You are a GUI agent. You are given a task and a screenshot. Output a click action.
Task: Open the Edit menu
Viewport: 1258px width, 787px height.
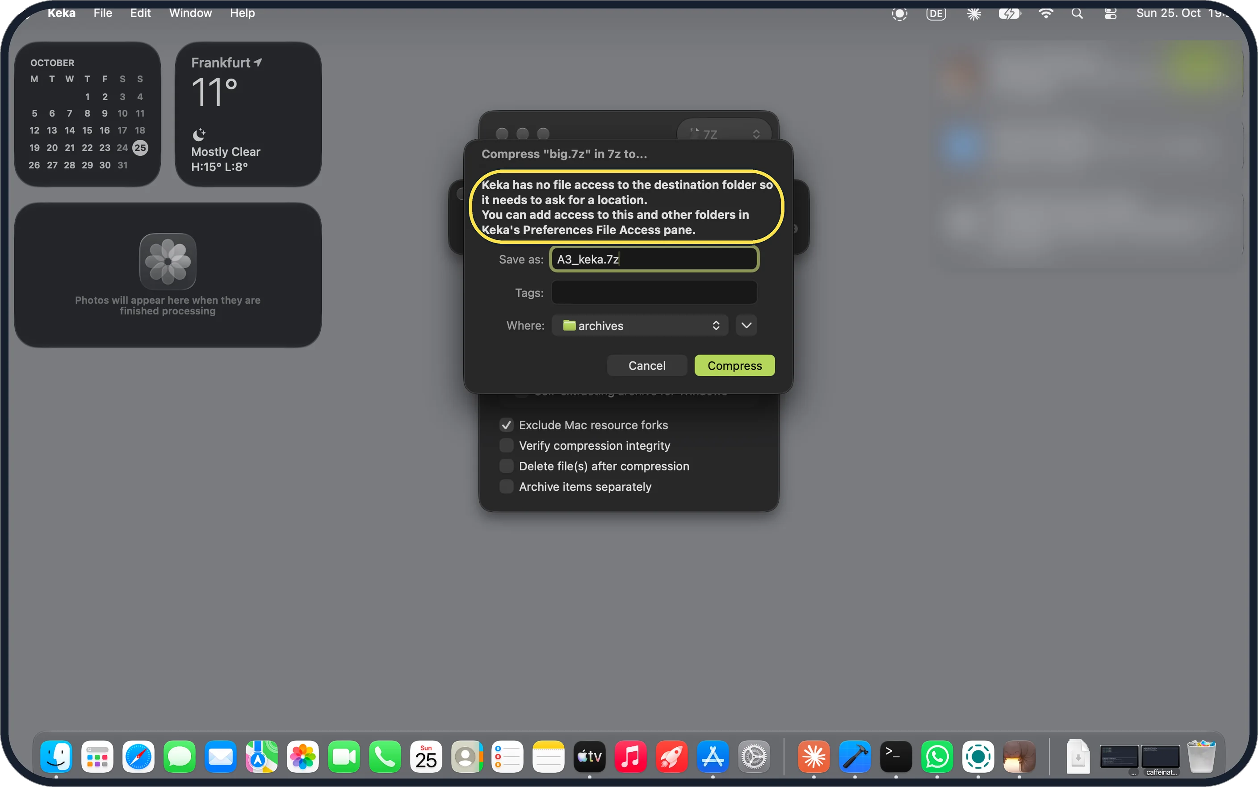pyautogui.click(x=140, y=13)
